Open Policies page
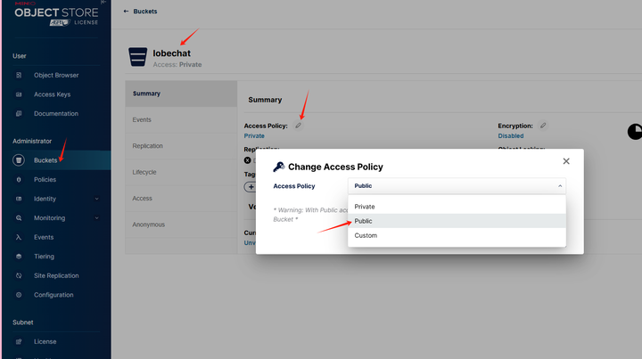Image resolution: width=642 pixels, height=359 pixels. pyautogui.click(x=45, y=180)
